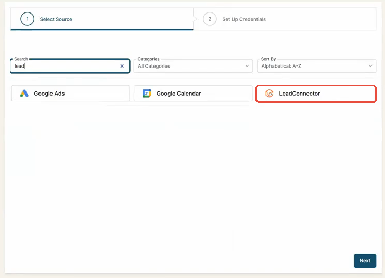
Task: Open the Sort By Alphabetical: A-Z dropdown
Action: [x=316, y=66]
